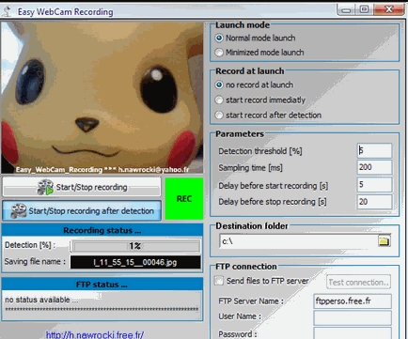Click the Recording status header

(x=102, y=230)
